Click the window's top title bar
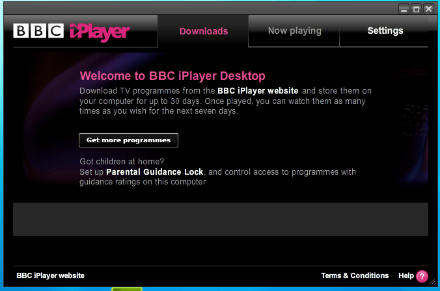 195,8
